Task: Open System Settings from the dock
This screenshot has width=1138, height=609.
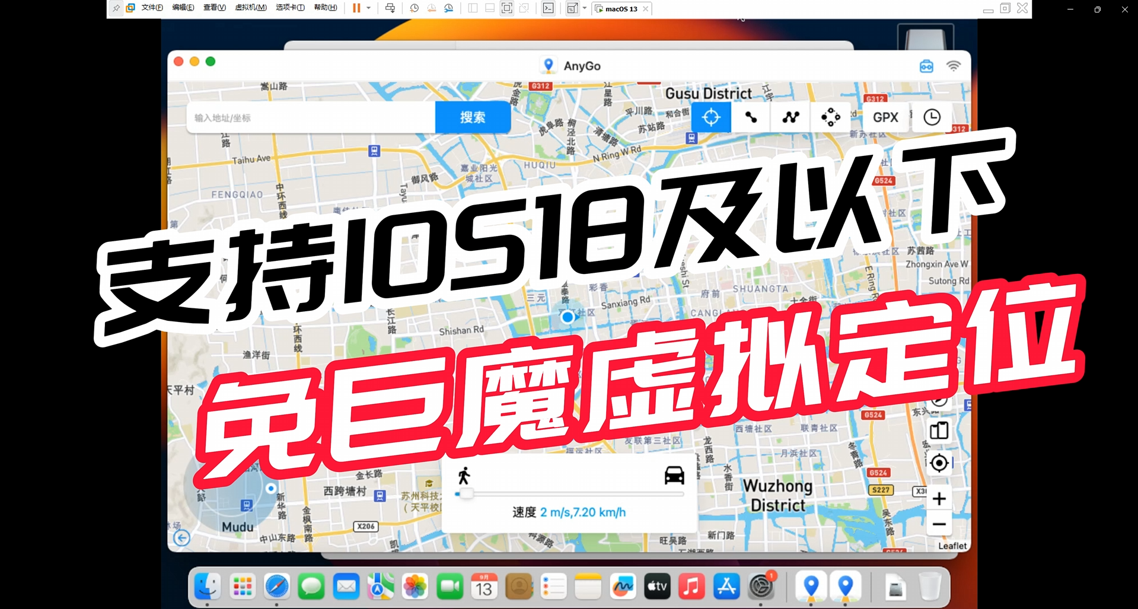Action: [761, 586]
